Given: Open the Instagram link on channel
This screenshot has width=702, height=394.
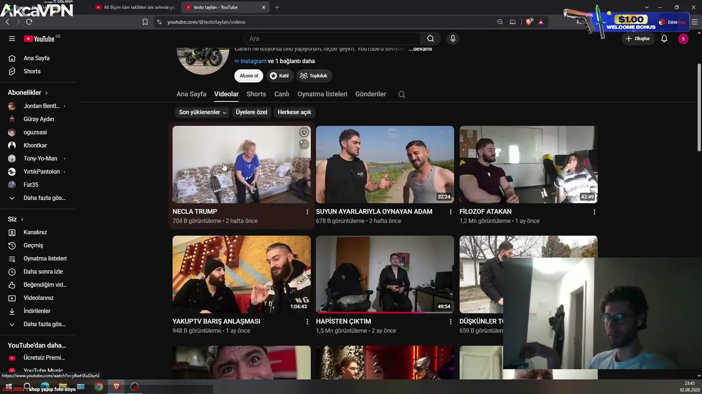Looking at the screenshot, I should tap(253, 61).
